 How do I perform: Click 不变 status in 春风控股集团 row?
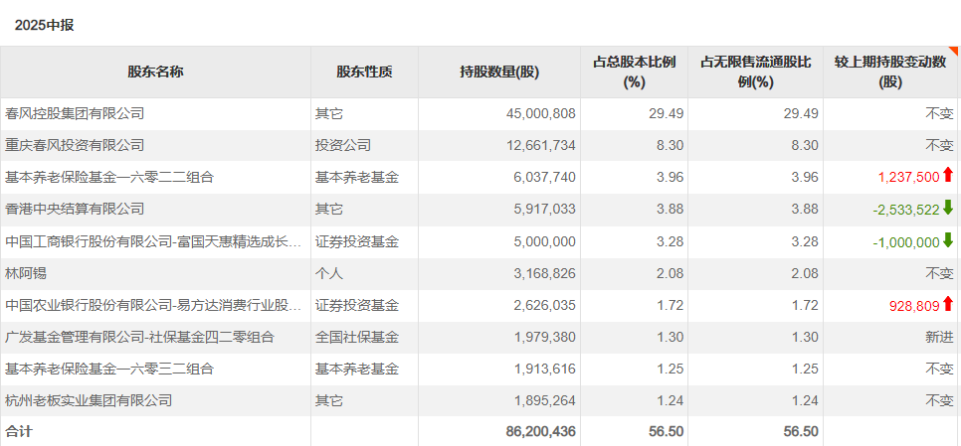(x=939, y=114)
